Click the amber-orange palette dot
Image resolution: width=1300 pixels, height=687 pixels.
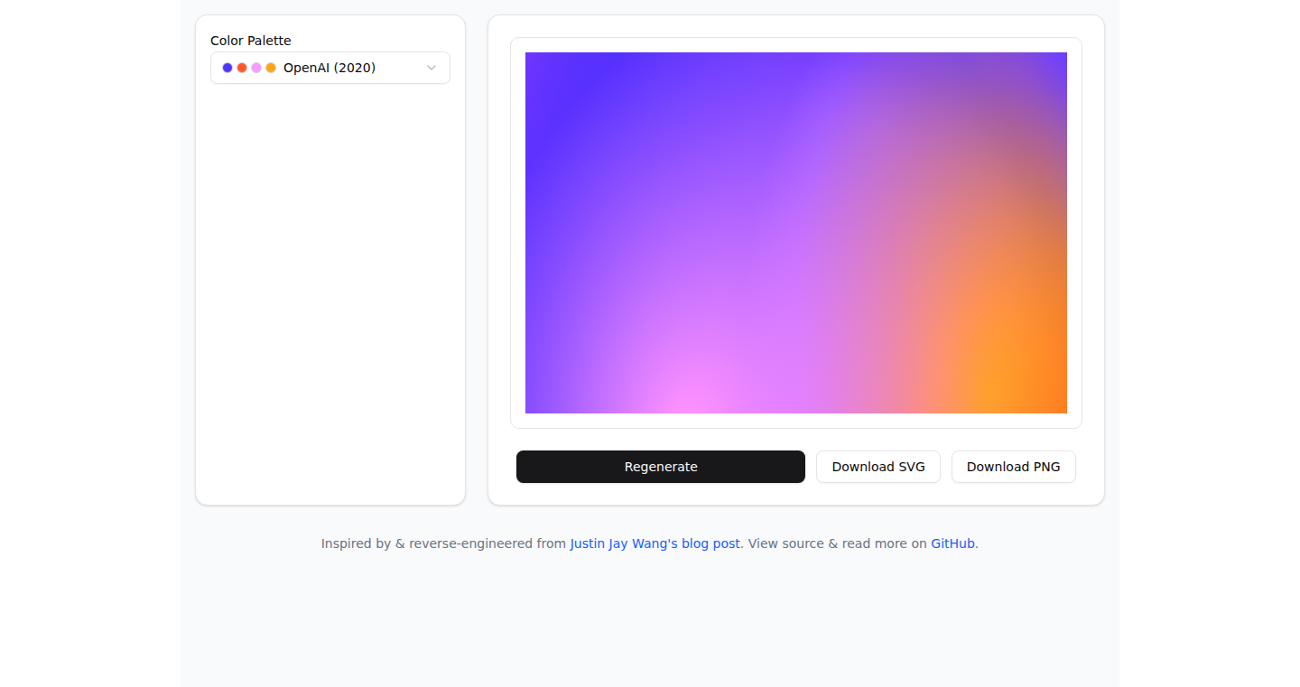pos(271,68)
